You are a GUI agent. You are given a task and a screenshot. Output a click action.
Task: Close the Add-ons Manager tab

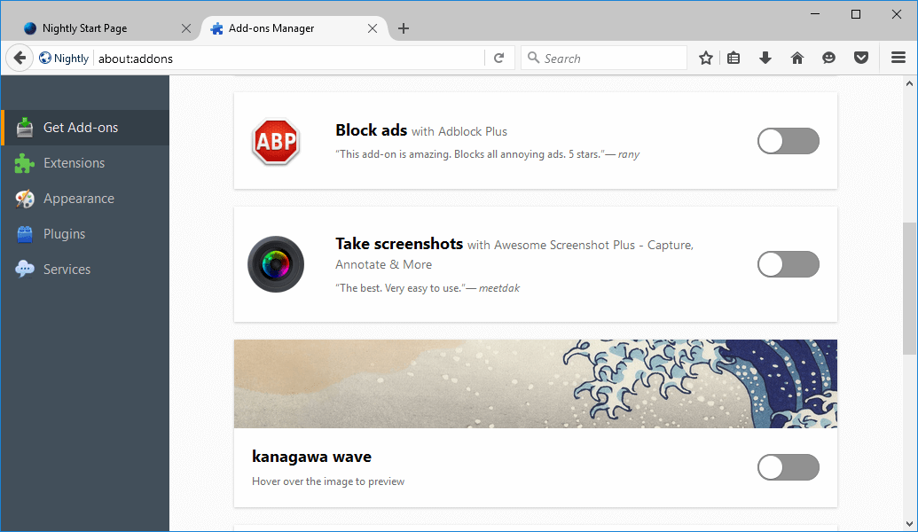click(373, 28)
